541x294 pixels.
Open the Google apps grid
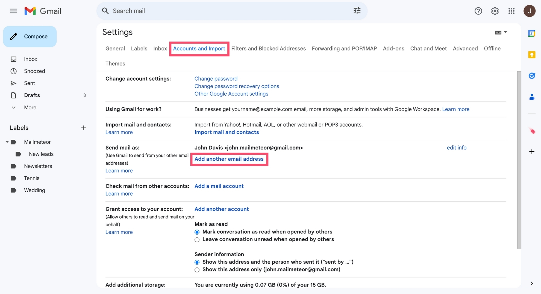pos(511,11)
